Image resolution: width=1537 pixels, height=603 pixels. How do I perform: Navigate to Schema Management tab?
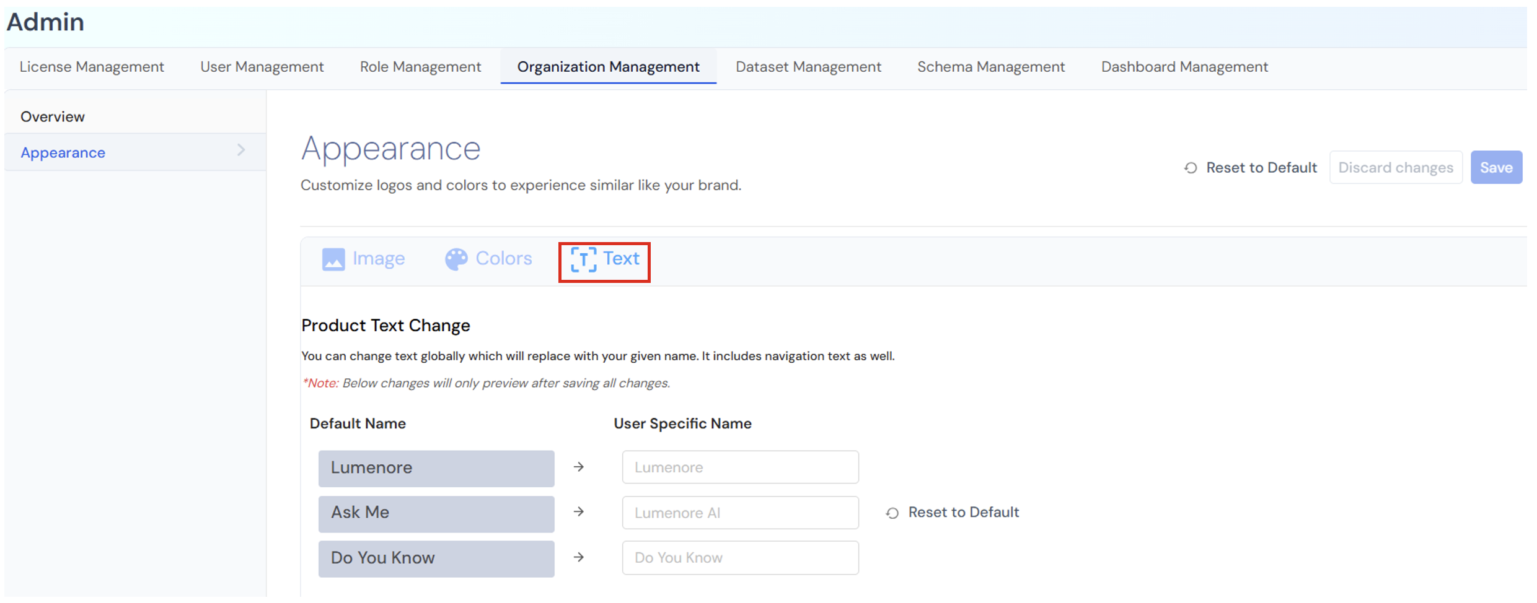991,67
